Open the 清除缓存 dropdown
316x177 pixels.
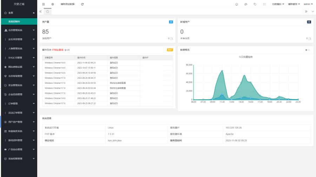click(294, 4)
